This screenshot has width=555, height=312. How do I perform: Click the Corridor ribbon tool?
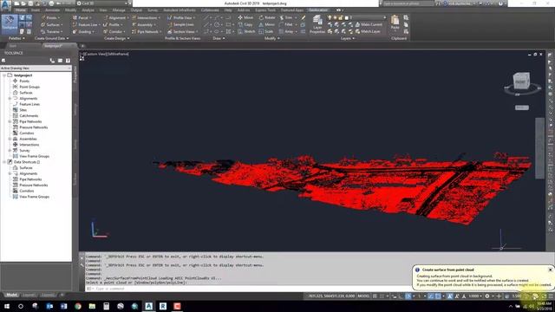coord(114,31)
